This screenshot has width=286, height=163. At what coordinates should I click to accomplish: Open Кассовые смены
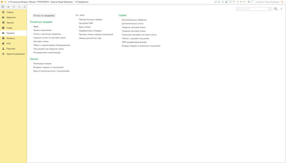41,42
